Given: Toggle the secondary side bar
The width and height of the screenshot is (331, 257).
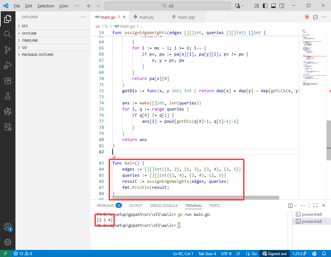Looking at the screenshot, I should click(281, 6).
